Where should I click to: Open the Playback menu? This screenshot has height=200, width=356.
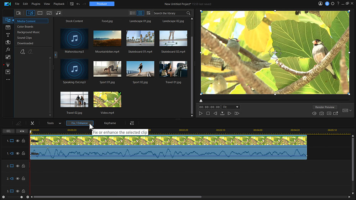click(x=59, y=4)
